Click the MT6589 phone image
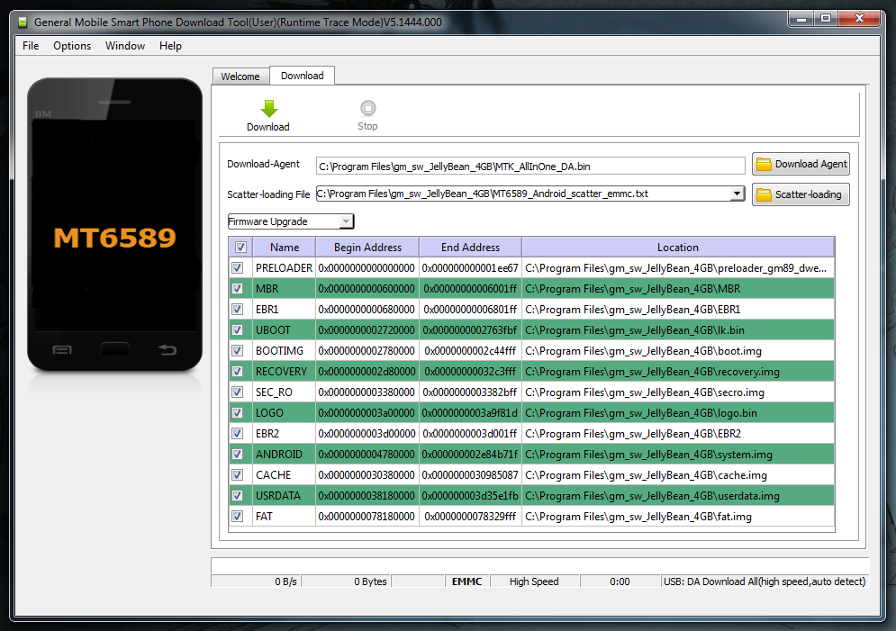Screen dimensions: 896x631 [115, 224]
